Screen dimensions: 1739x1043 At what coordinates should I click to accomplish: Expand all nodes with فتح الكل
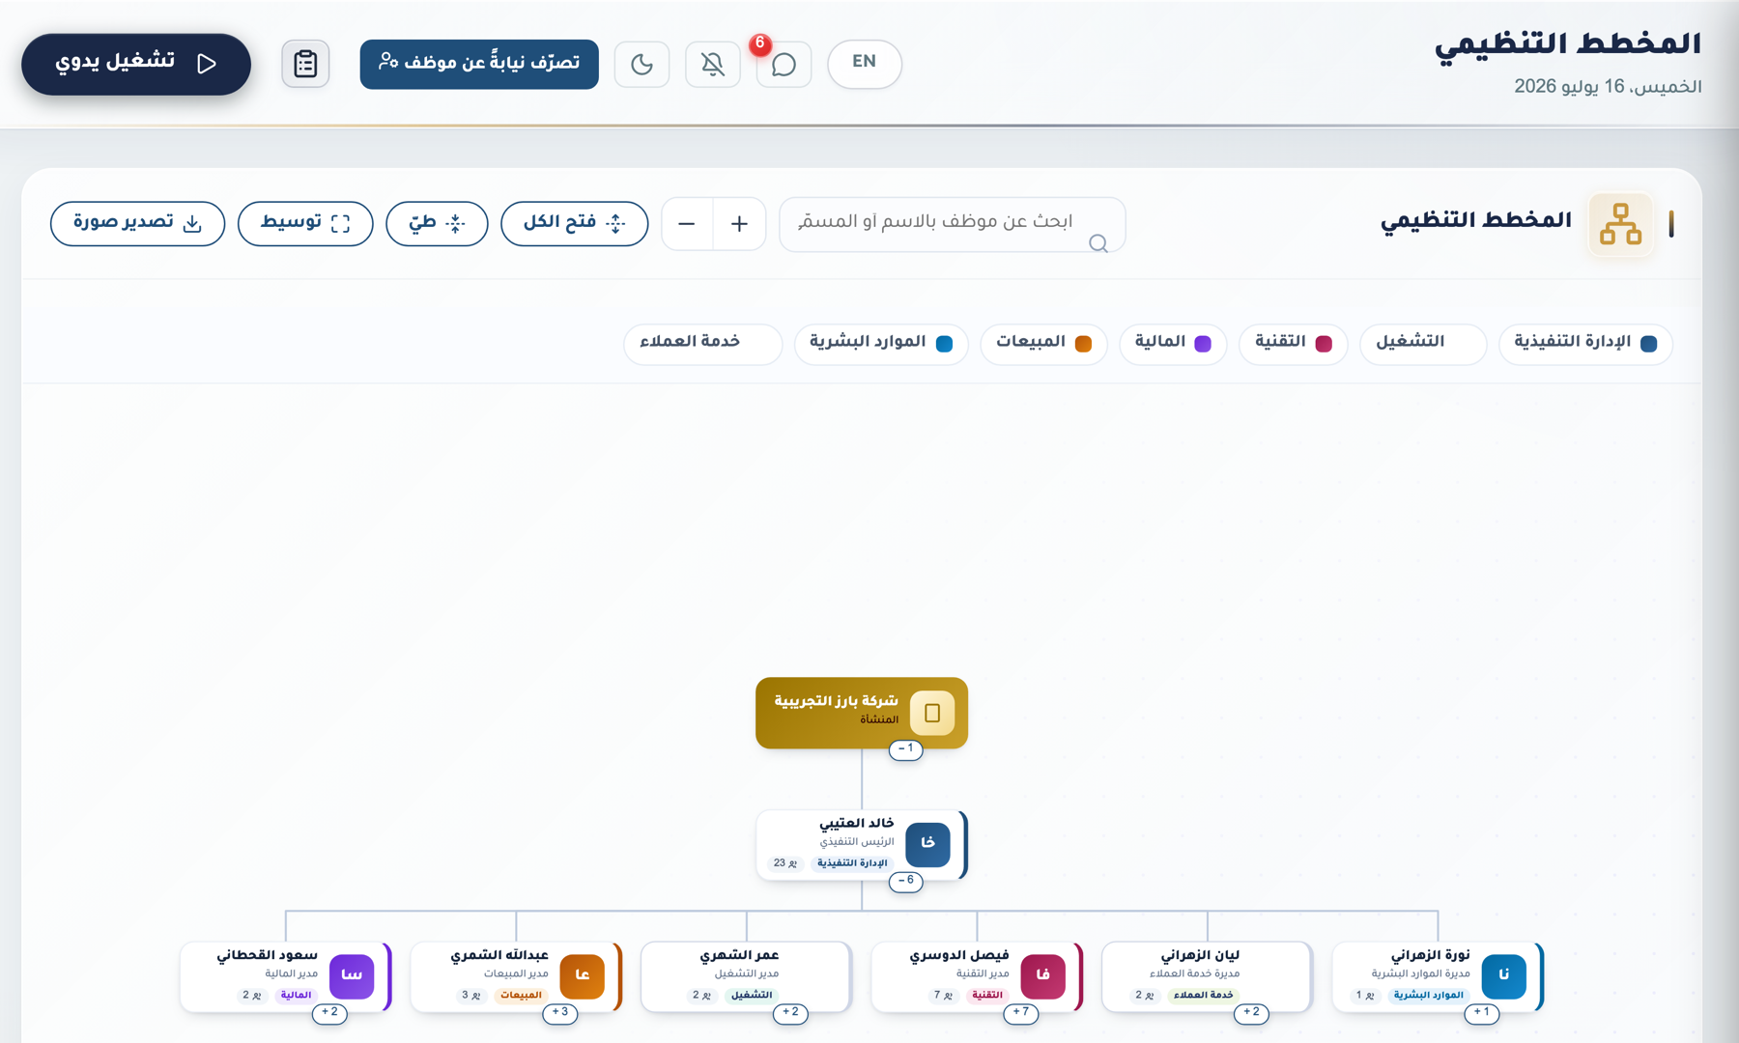point(574,223)
